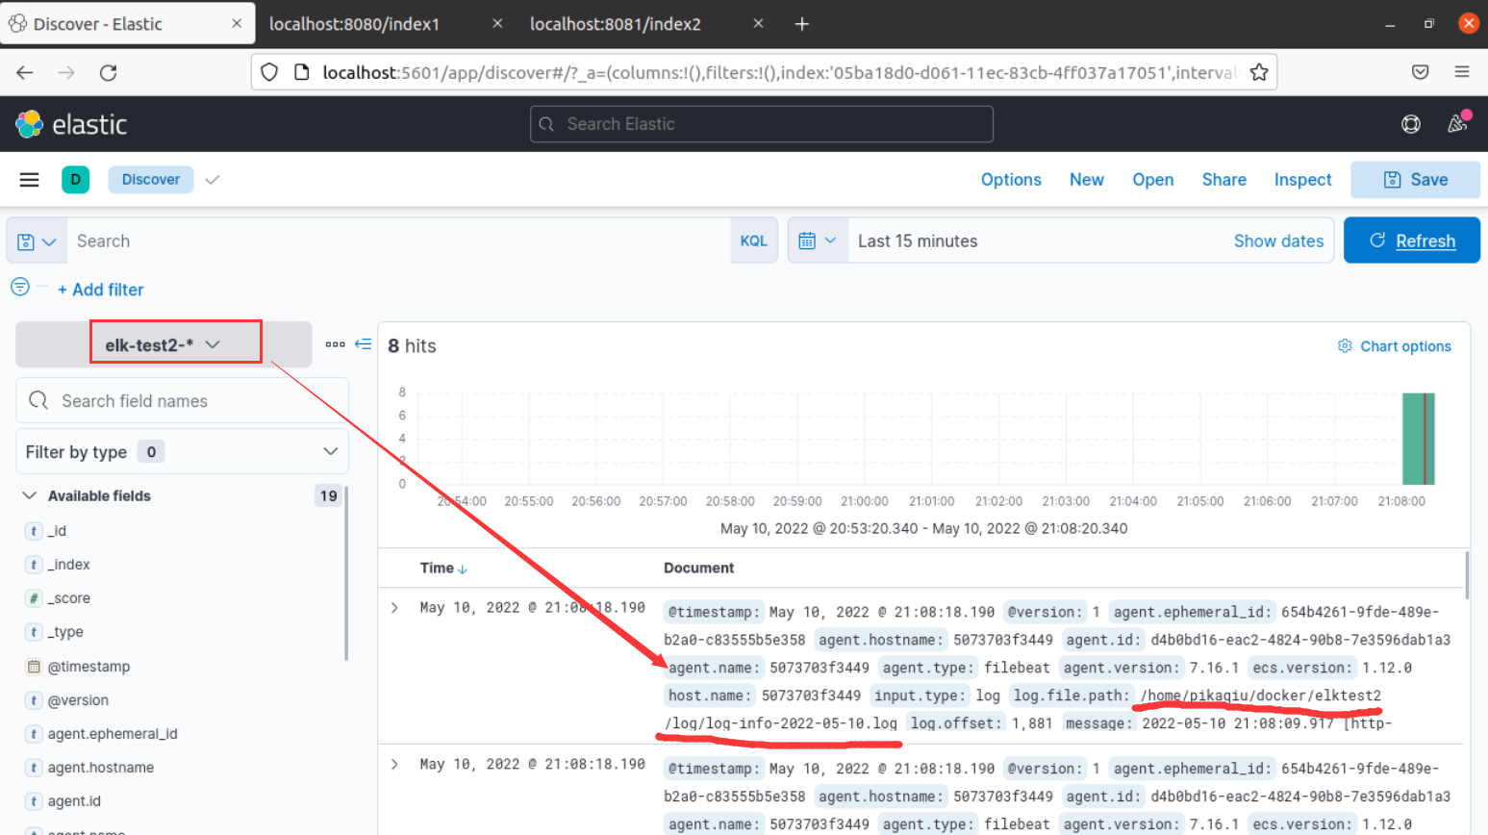1488x835 pixels.
Task: Bookmark this page with star icon
Action: point(1259,72)
